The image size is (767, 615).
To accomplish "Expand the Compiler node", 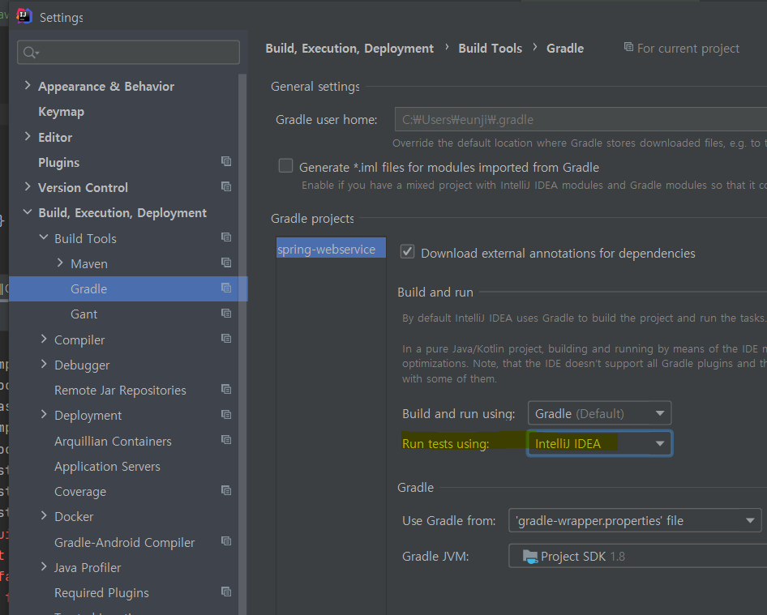I will pos(44,339).
